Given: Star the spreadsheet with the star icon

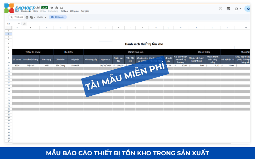Looking at the screenshot, I should 52,8.
